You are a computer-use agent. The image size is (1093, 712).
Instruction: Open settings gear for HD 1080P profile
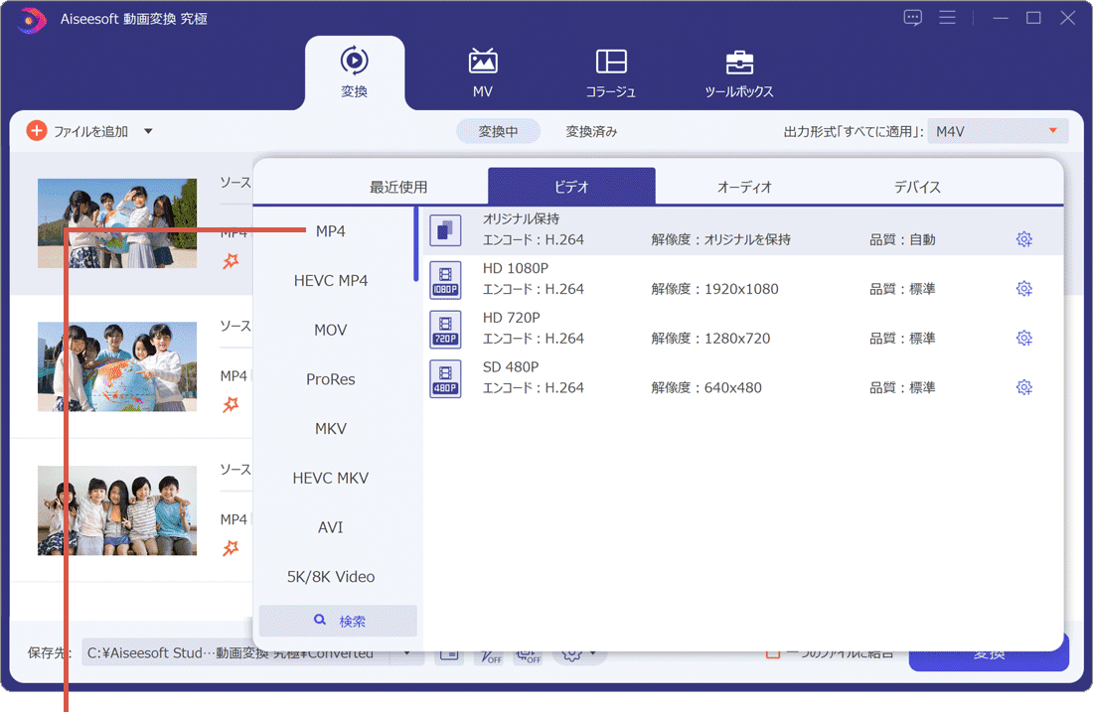tap(1024, 289)
